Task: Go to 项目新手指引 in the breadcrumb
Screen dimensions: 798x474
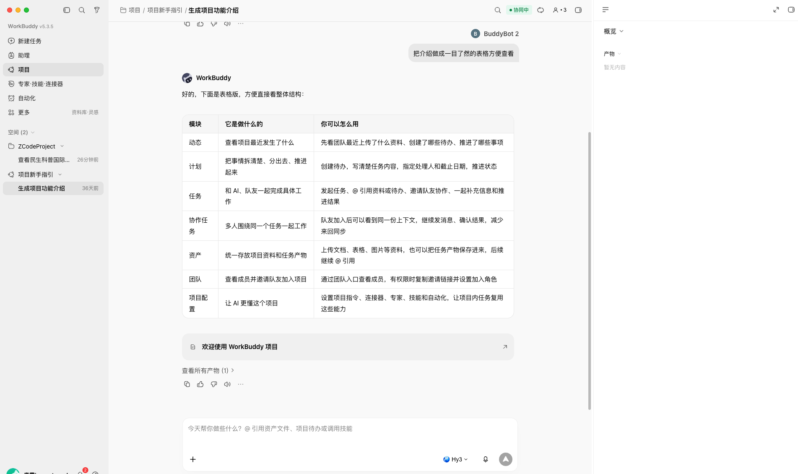Action: tap(165, 10)
